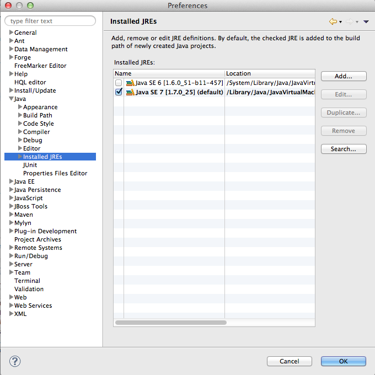Select Terminal preferences
This screenshot has height=375, width=375.
27,281
